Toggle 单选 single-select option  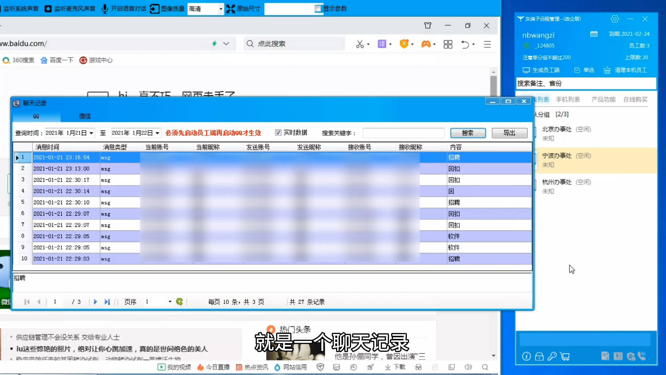point(584,70)
